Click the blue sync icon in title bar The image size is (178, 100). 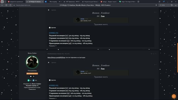(164, 2)
